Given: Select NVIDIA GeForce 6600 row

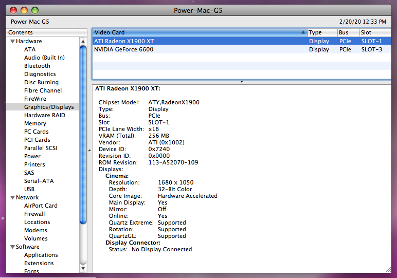Looking at the screenshot, I should 242,49.
